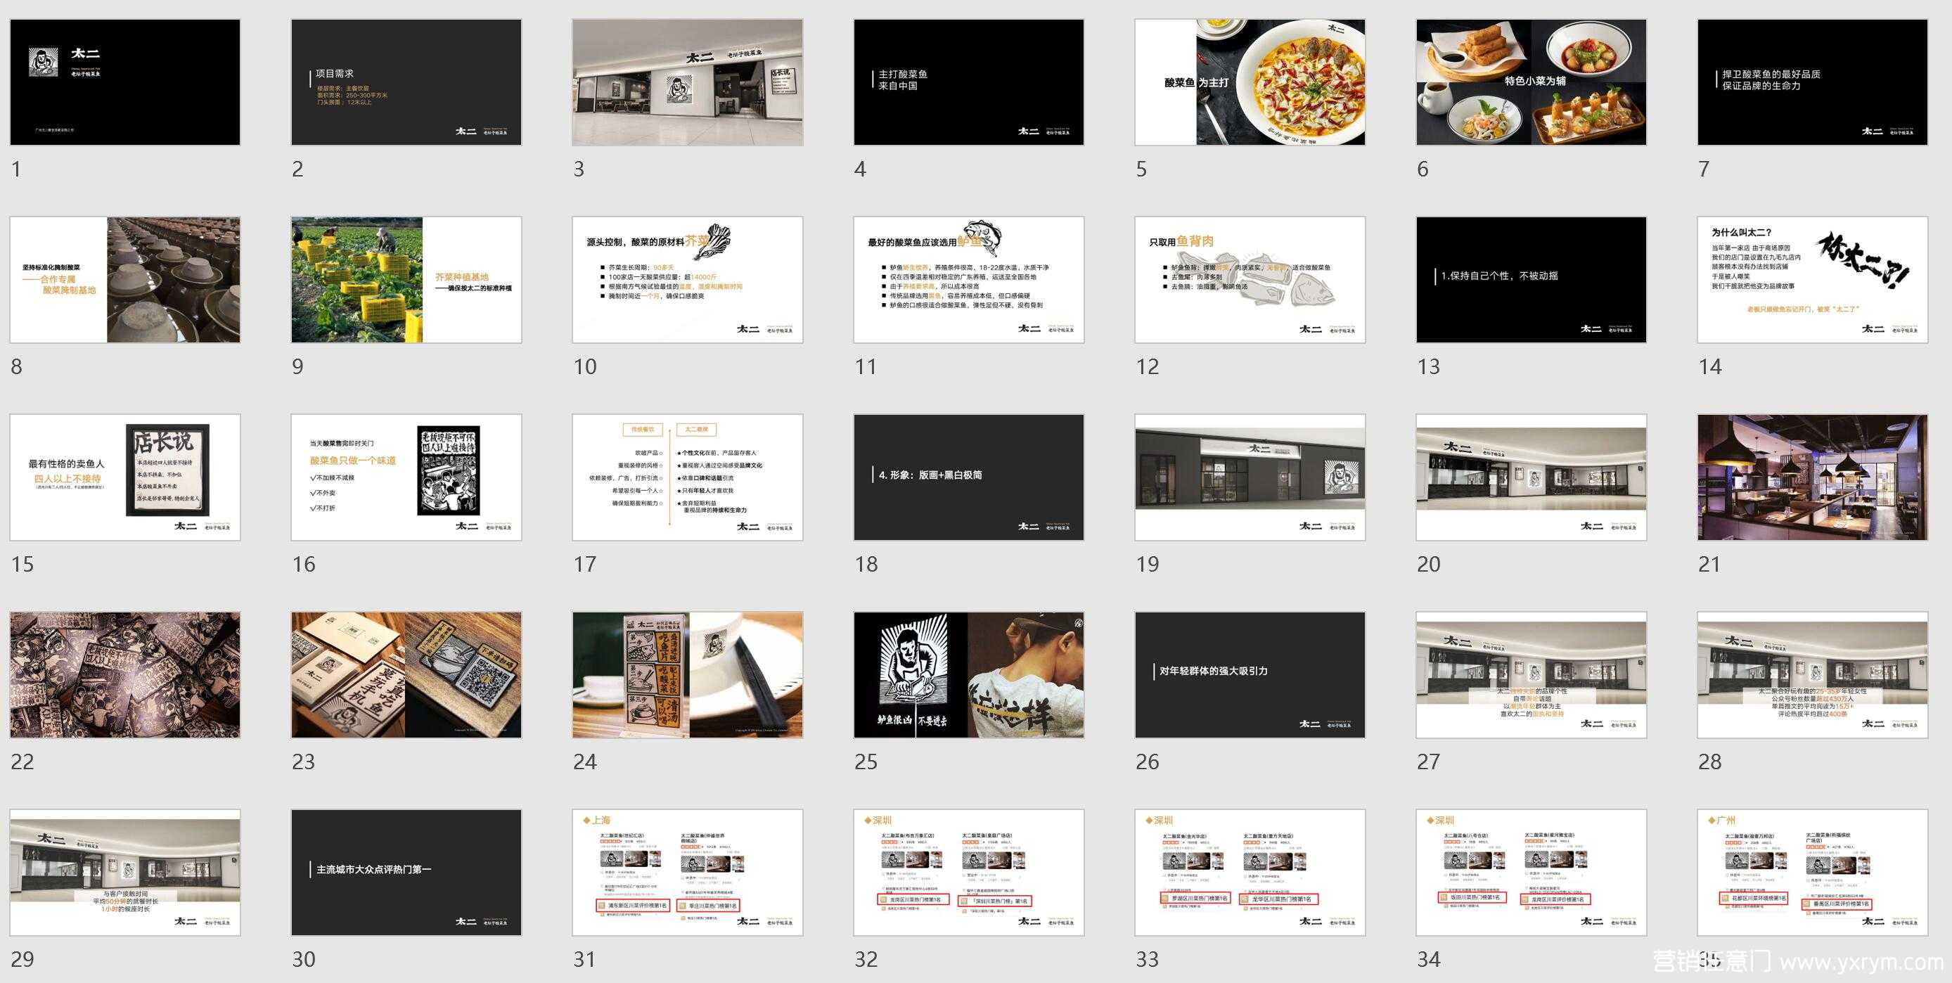Open slide 6 特色小菜为辅
This screenshot has height=983, width=1952.
tap(1532, 82)
